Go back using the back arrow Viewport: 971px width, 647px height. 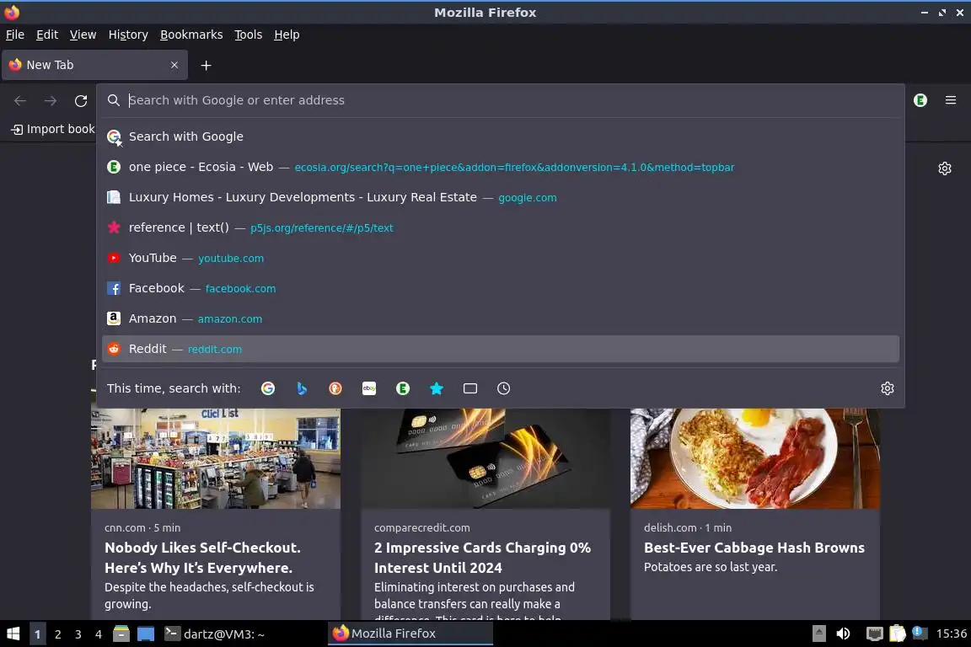coord(20,100)
